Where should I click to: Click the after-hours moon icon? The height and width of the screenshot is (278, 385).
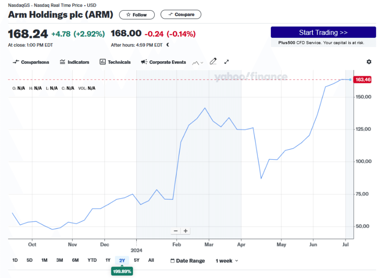168,45
